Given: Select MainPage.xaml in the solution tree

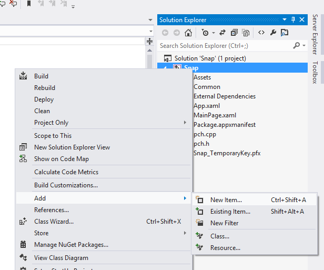Looking at the screenshot, I should pos(215,115).
